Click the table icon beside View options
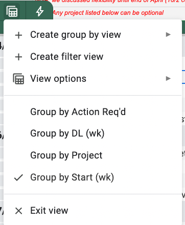 click(x=18, y=79)
